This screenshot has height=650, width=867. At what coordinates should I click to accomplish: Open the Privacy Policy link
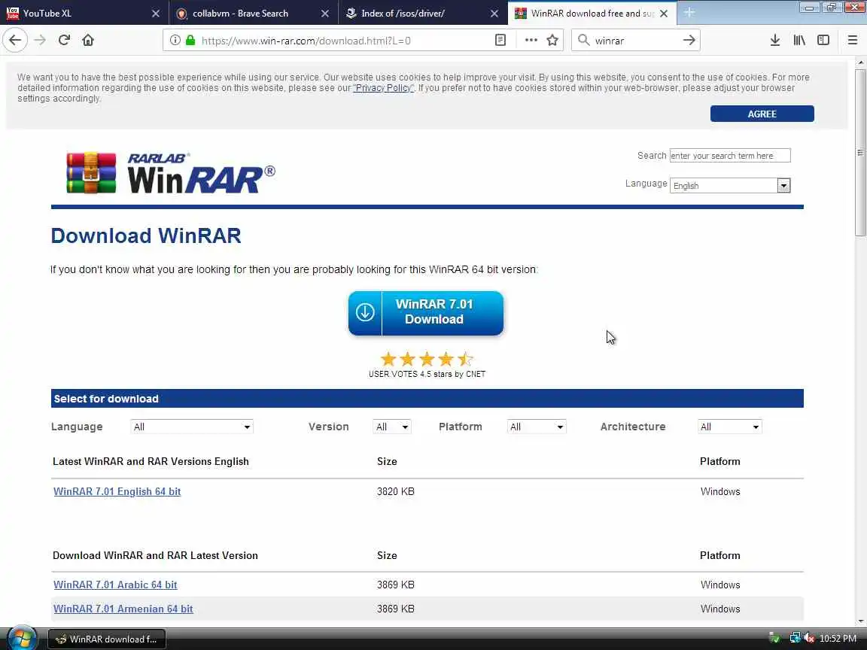point(383,88)
